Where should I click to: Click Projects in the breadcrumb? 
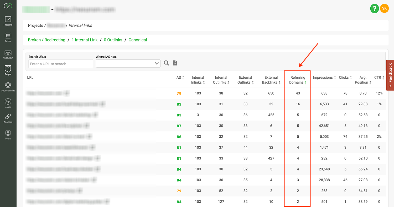click(35, 25)
